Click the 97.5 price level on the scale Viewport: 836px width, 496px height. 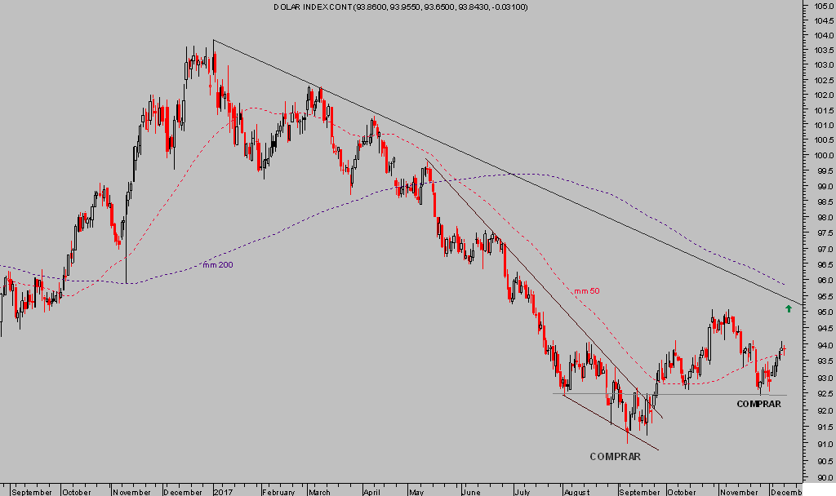coord(822,234)
